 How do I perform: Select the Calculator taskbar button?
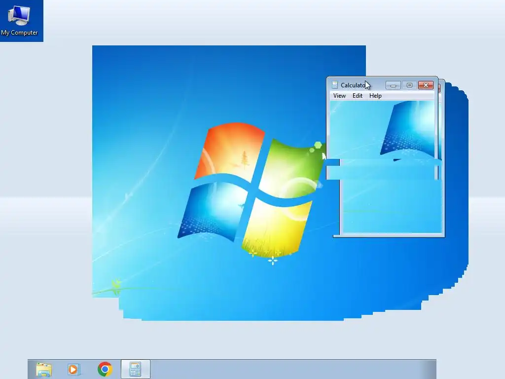(x=135, y=369)
